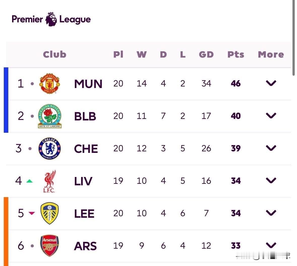The width and height of the screenshot is (297, 266).
Task: Click the Arsenal club crest
Action: point(50,245)
